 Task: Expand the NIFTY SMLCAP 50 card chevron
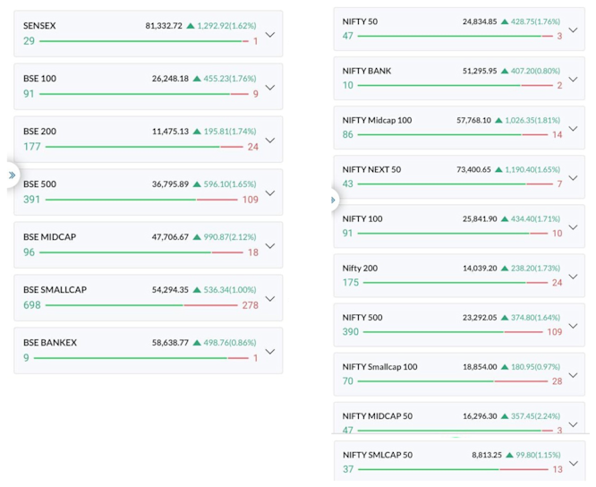[573, 464]
